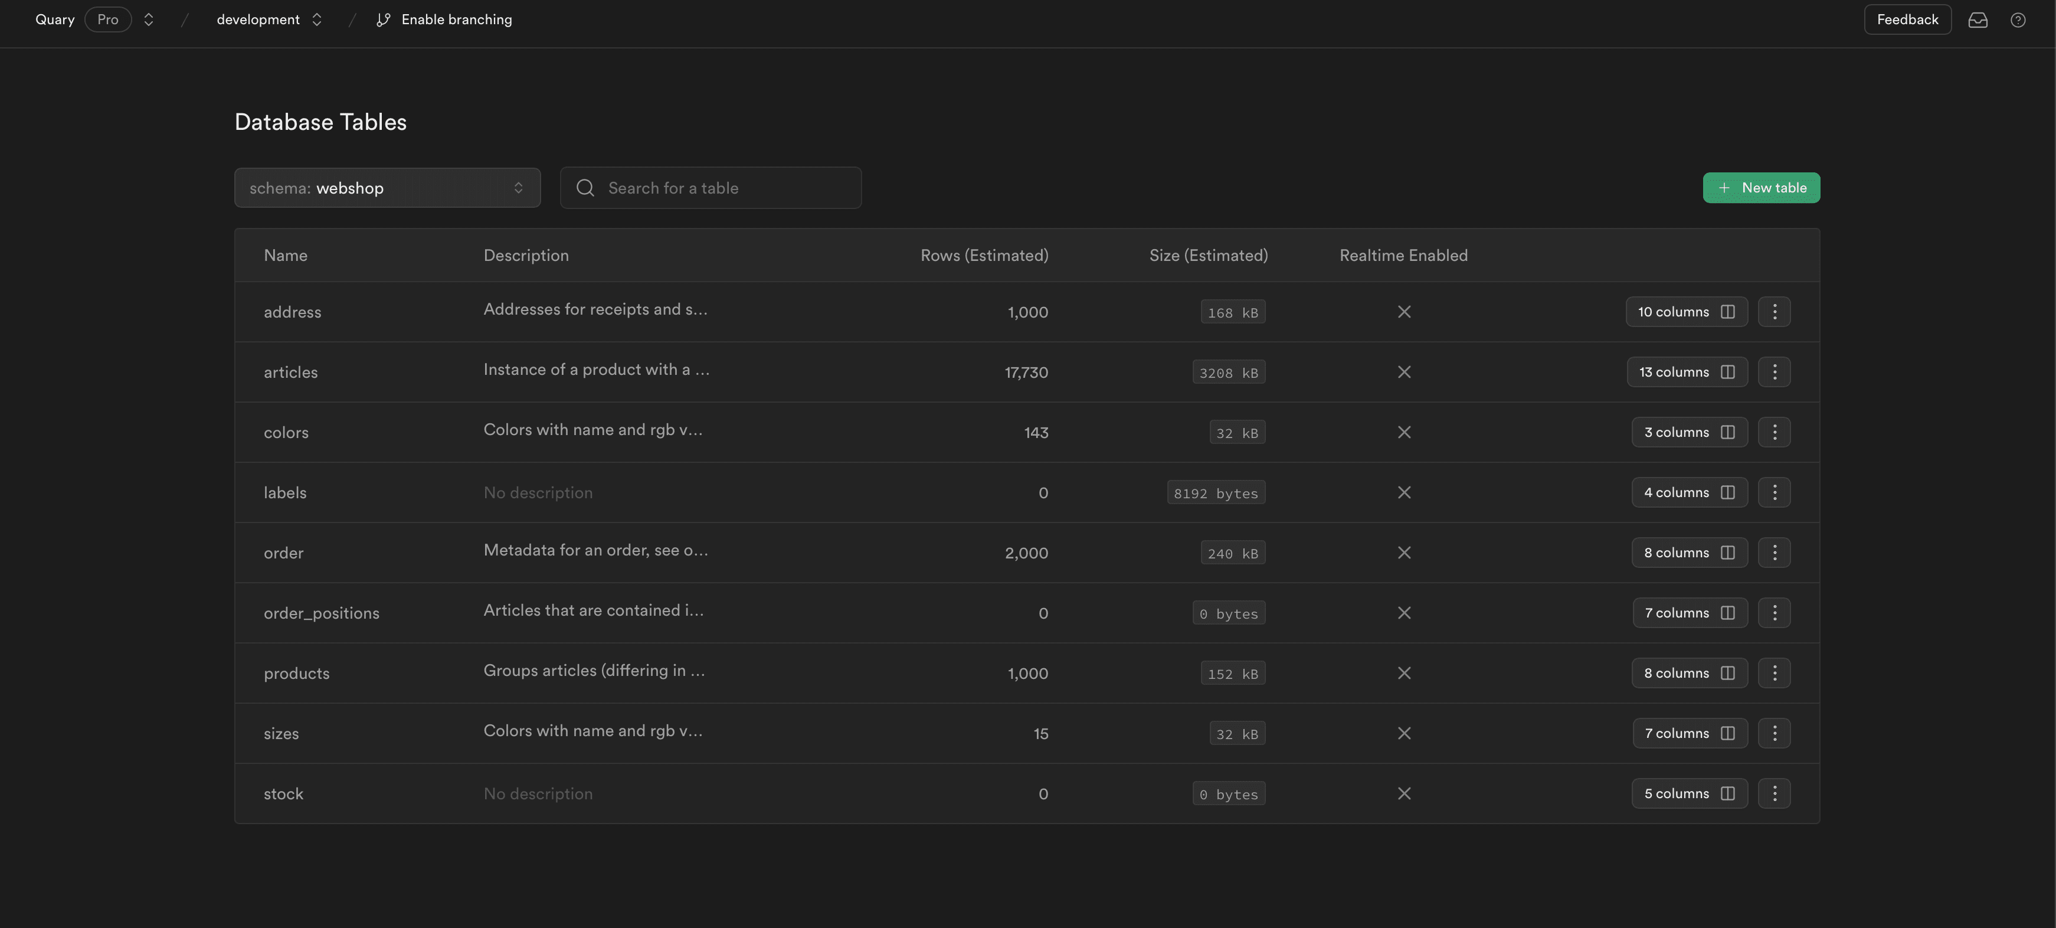
Task: Click inside the Search for a table field
Action: click(711, 188)
